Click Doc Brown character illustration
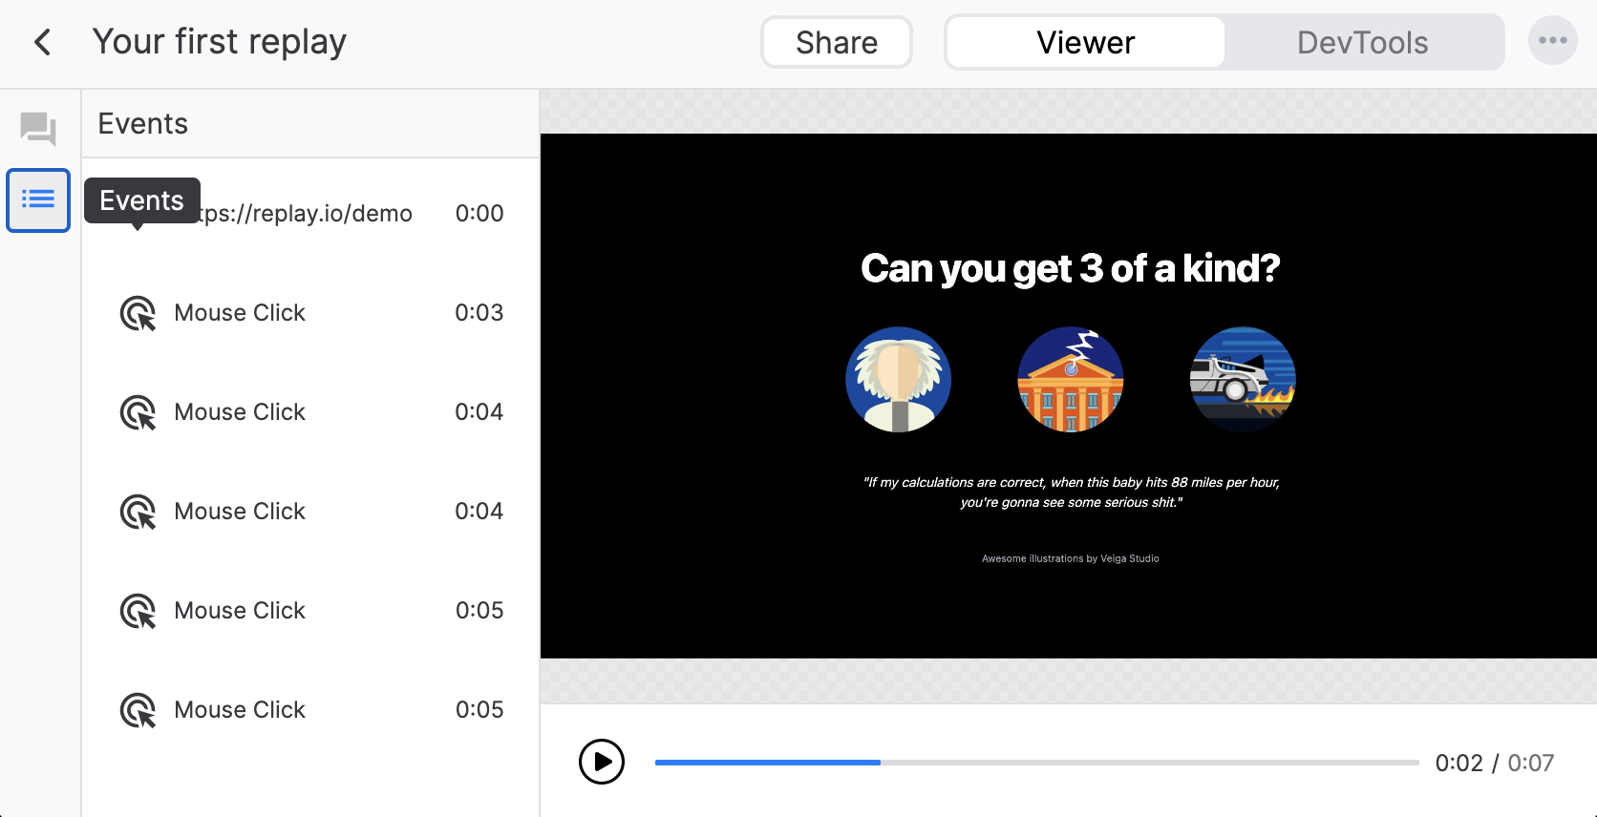This screenshot has width=1597, height=817. click(899, 380)
